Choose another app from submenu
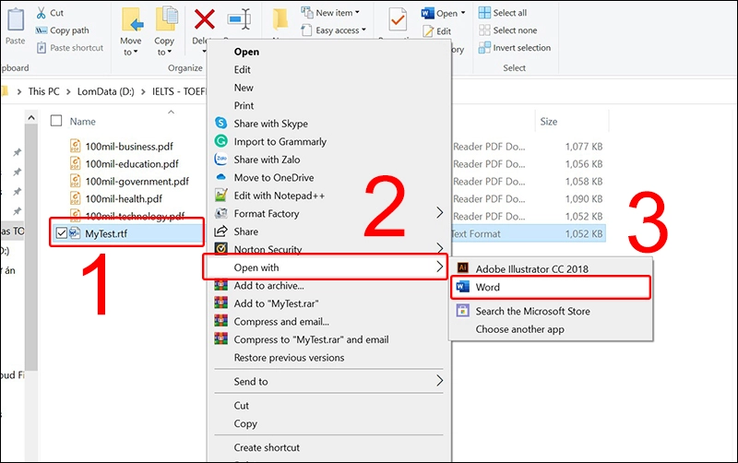738x463 pixels. [x=519, y=329]
